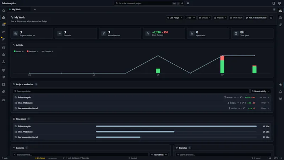Focus the Search branches field
The height and width of the screenshot is (160, 284).
point(223,155)
